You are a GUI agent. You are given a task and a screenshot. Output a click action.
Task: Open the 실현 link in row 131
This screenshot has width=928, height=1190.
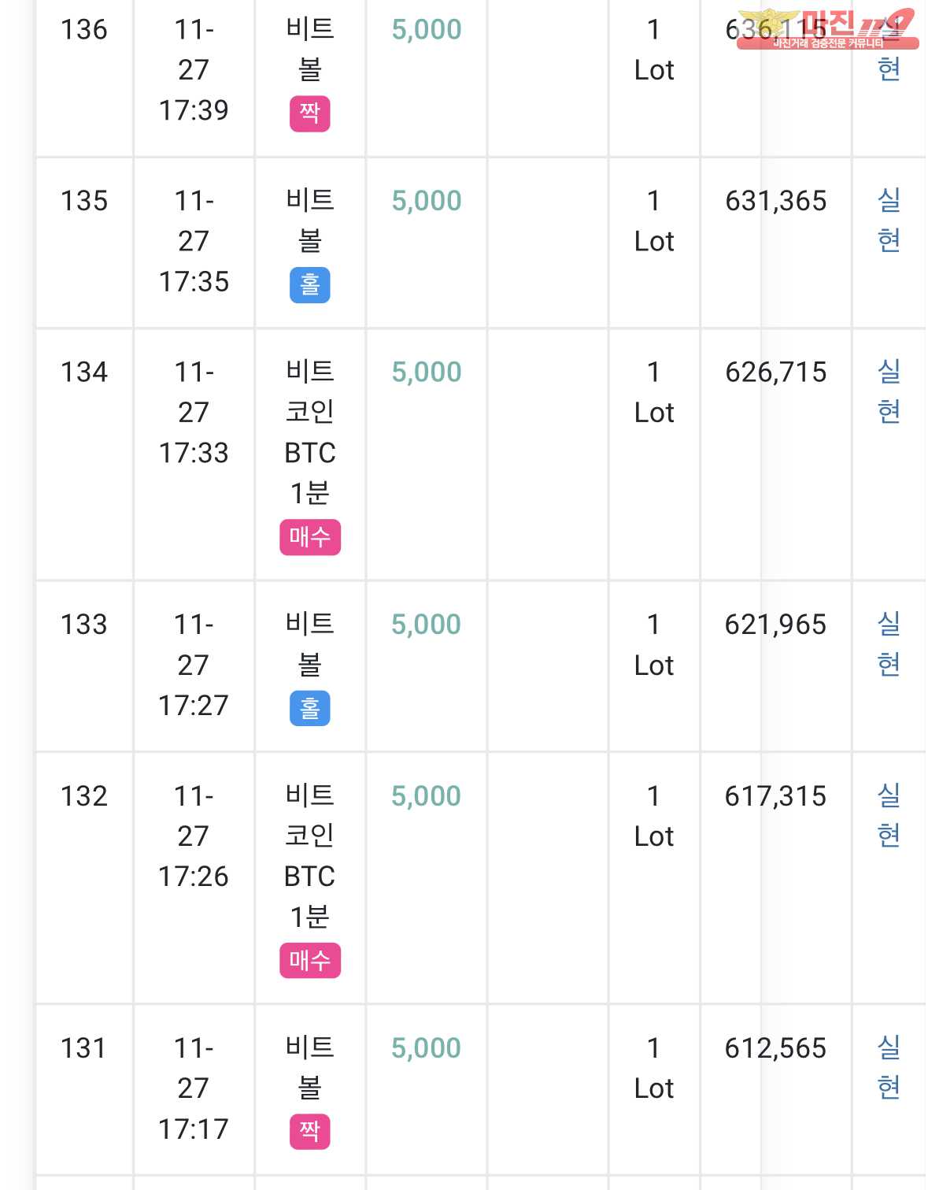889,1068
